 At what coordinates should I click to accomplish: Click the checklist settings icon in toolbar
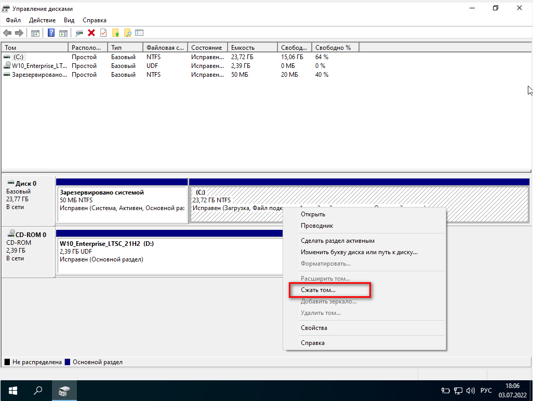139,33
